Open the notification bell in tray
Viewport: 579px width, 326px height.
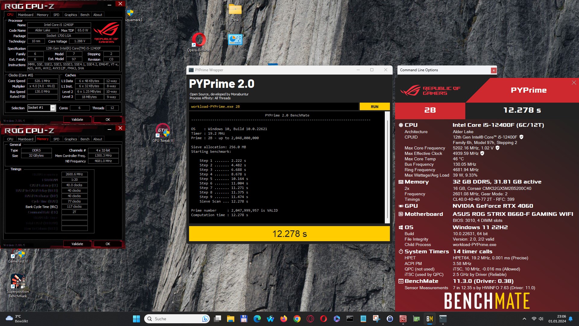[571, 319]
